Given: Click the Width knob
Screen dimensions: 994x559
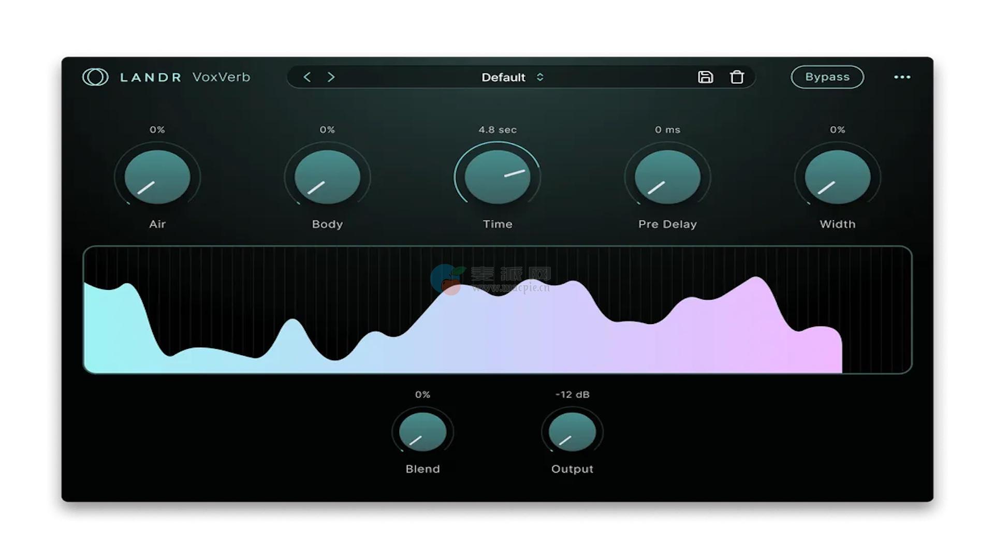Looking at the screenshot, I should [837, 177].
